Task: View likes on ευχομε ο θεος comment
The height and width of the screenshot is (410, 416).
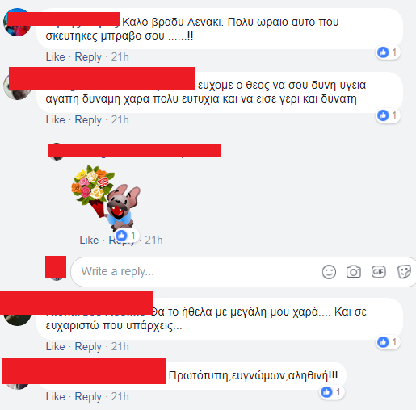Action: pos(388,115)
